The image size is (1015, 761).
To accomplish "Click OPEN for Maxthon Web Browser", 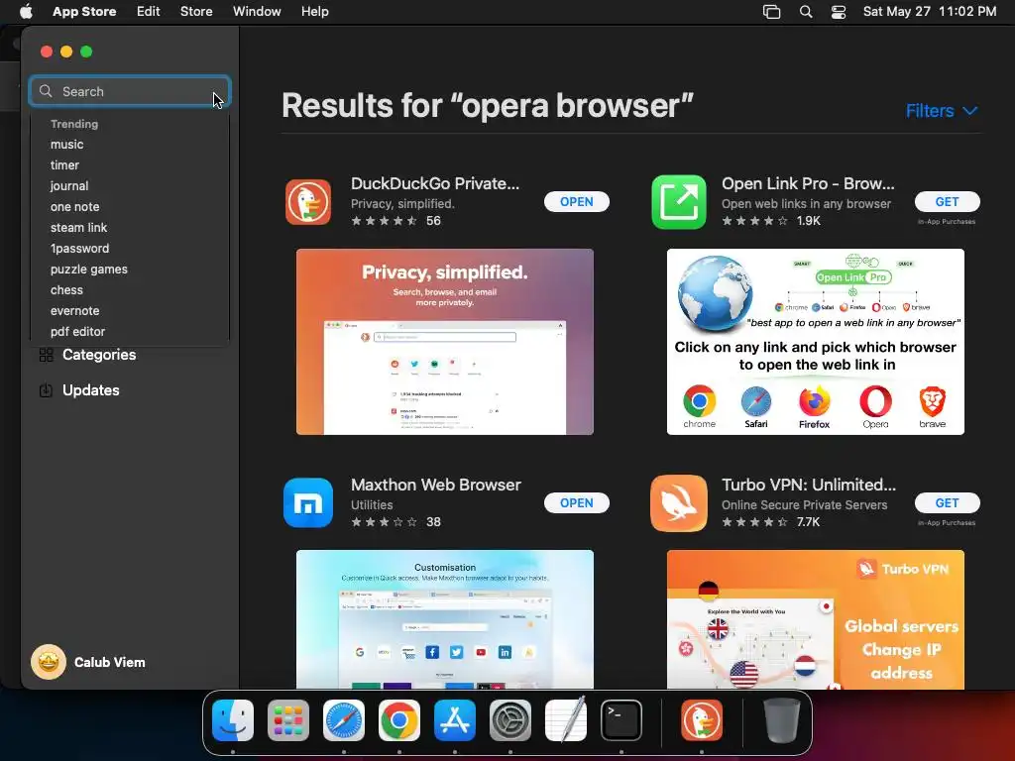I will pos(576,502).
